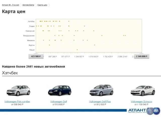This screenshot has width=161, height=121.
Task: Open the Автомобили breadcrumb link
Action: pos(28,5)
